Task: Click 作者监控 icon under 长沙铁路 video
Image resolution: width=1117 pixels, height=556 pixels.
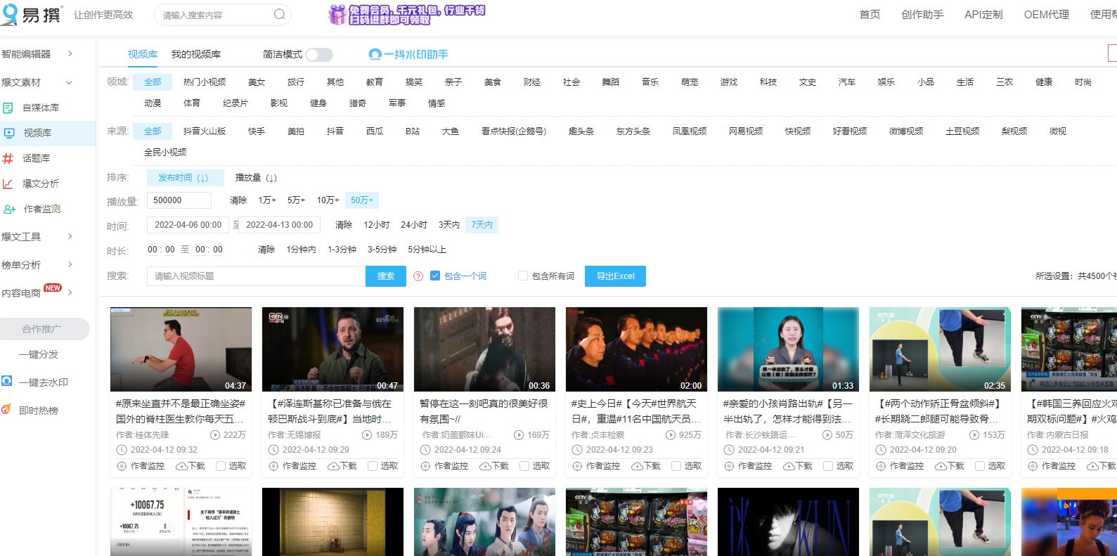Action: (x=730, y=466)
